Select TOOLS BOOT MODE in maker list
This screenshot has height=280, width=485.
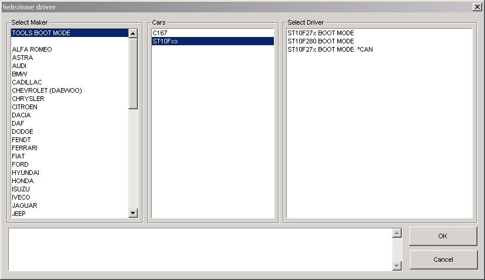click(x=70, y=33)
